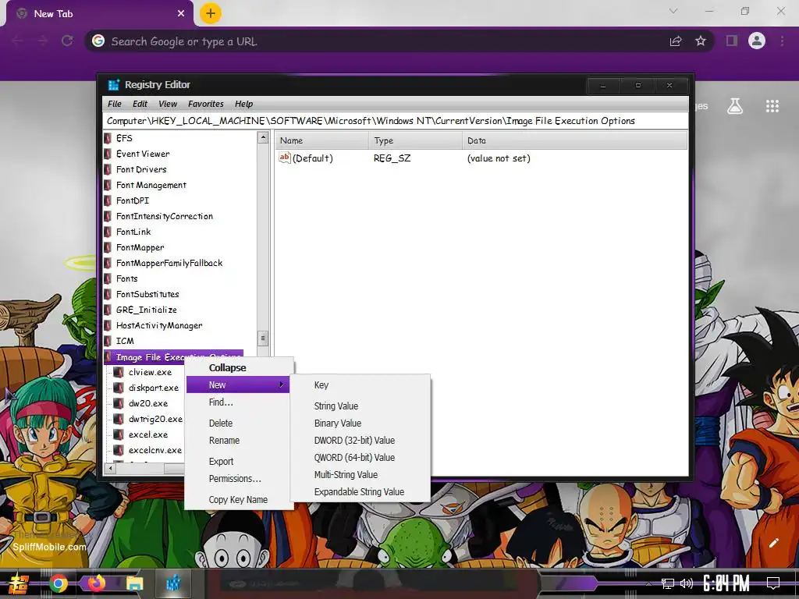Viewport: 799px width, 599px height.
Task: Click the Chrome Labs flask icon
Action: [735, 106]
